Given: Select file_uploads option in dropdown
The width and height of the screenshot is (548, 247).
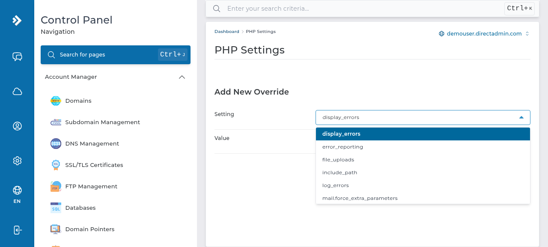Looking at the screenshot, I should pos(423,160).
